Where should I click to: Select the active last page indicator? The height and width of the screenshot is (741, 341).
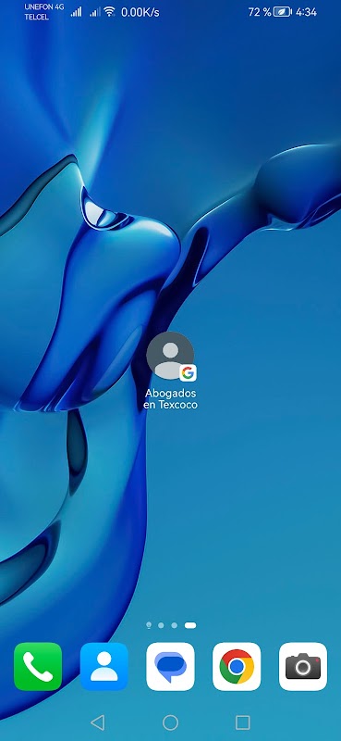[190, 625]
